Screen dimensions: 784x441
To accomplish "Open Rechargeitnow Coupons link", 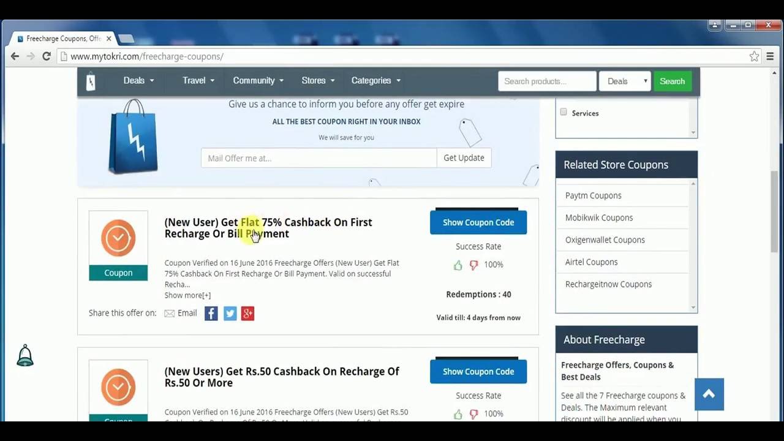I will point(608,284).
